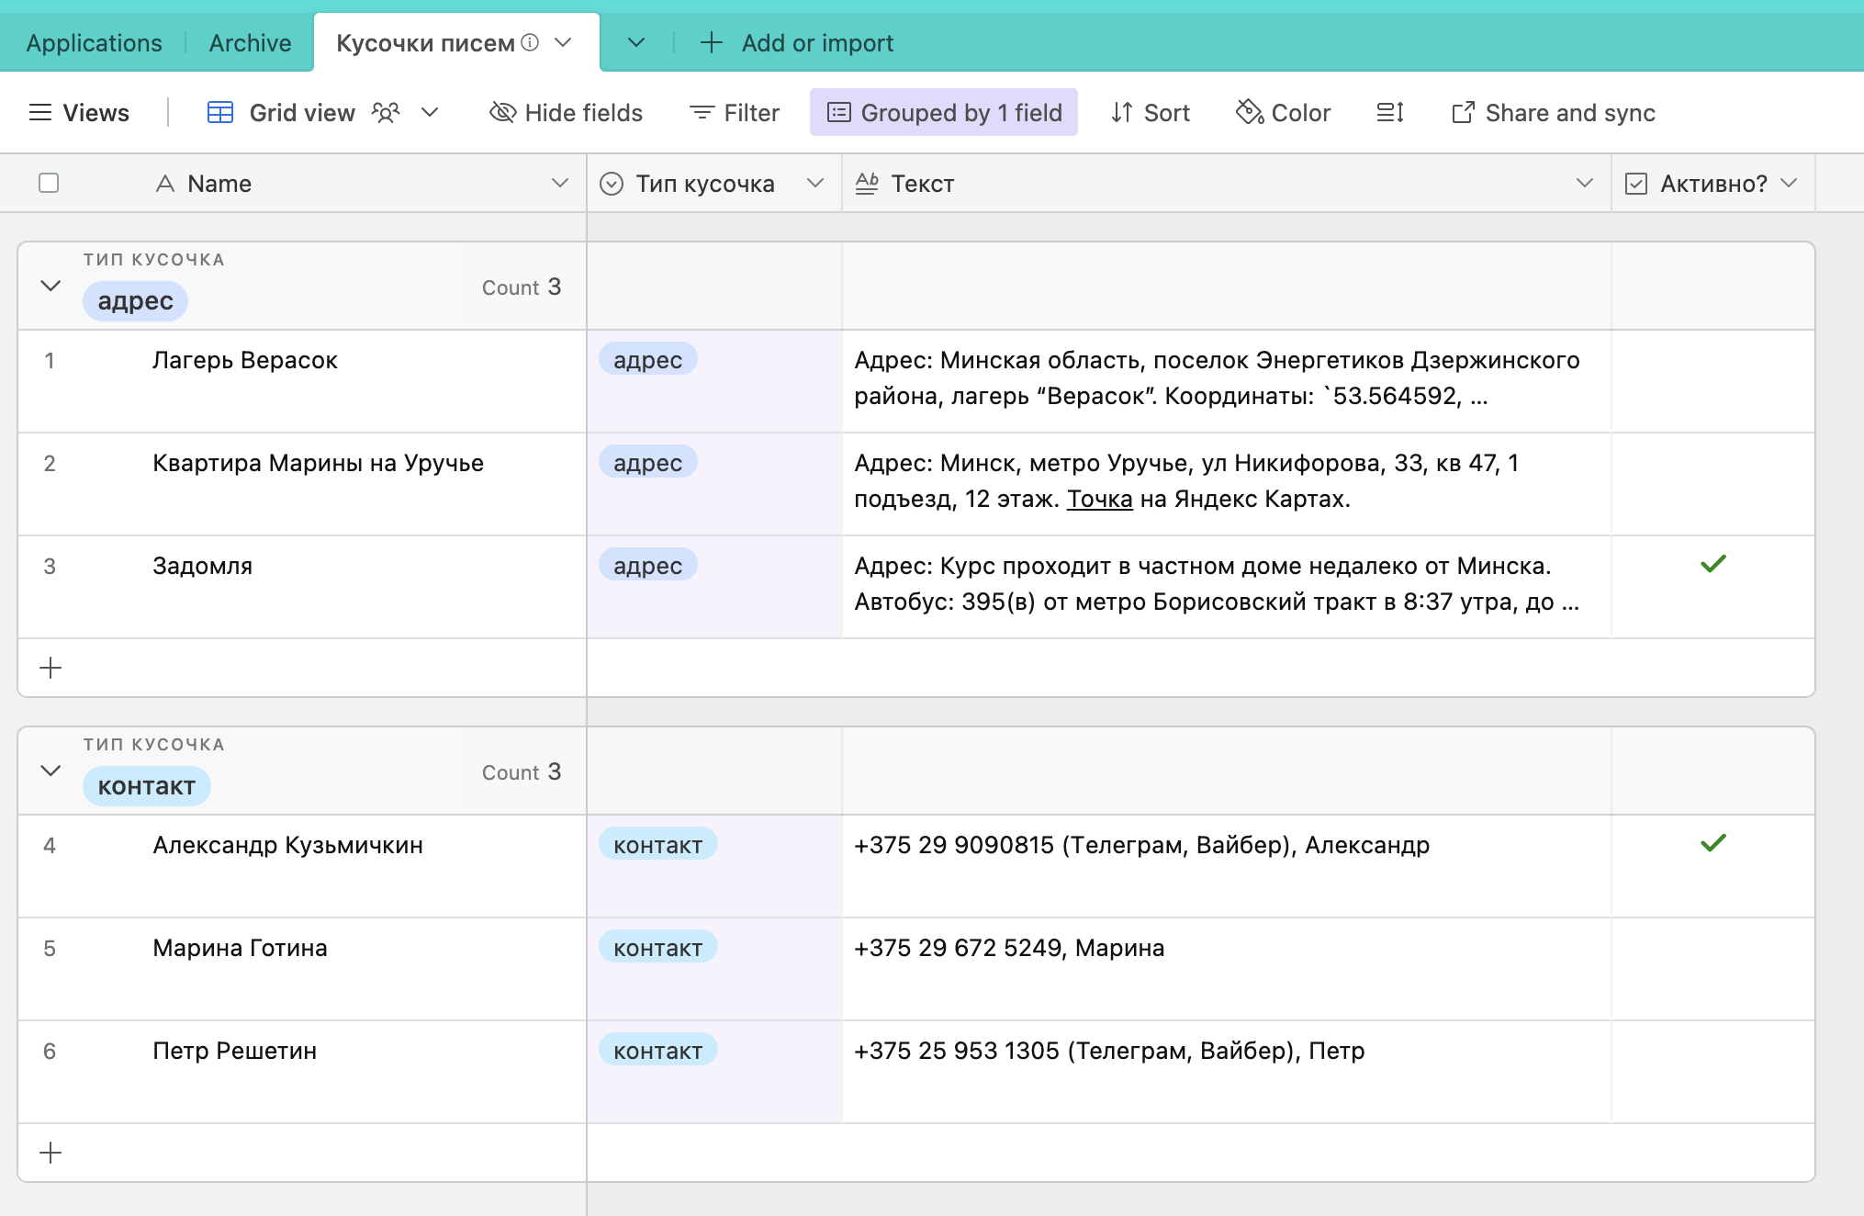
Task: Toggle Активно? for Задомля row
Action: click(x=1713, y=564)
